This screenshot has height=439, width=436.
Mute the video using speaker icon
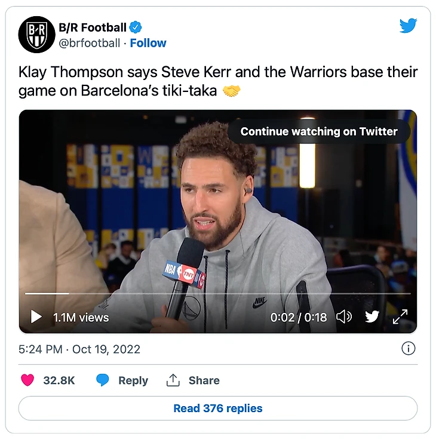point(344,317)
